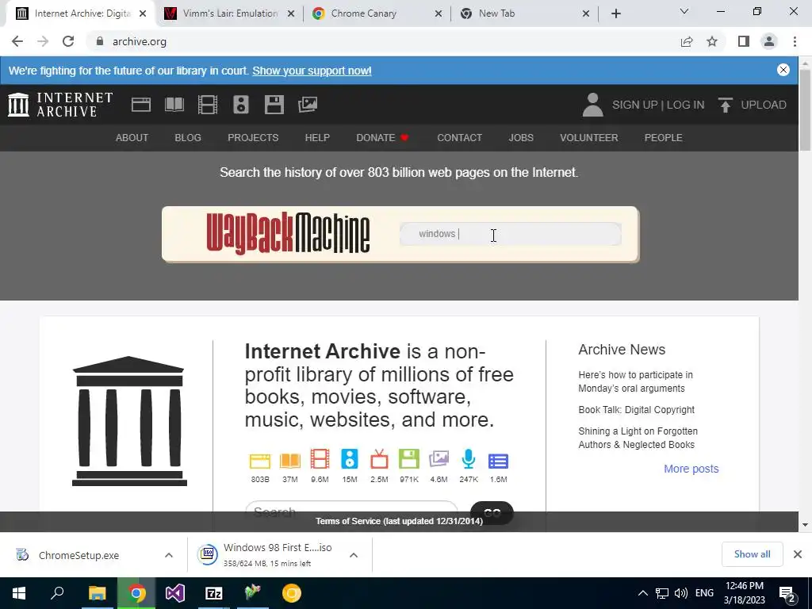This screenshot has height=609, width=812.
Task: Open the ABOUT menu item
Action: click(132, 138)
